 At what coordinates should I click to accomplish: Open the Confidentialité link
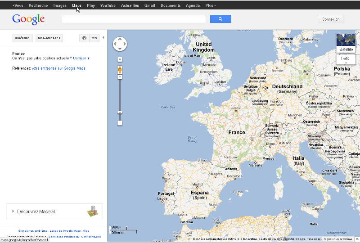pyautogui.click(x=91, y=237)
